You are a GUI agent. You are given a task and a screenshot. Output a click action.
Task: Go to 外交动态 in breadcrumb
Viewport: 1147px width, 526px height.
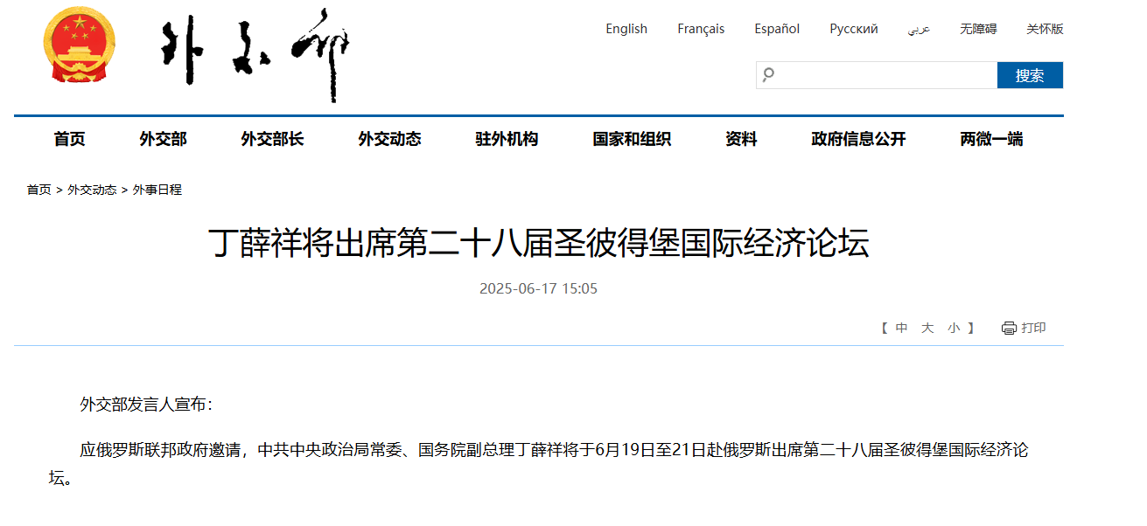click(92, 190)
